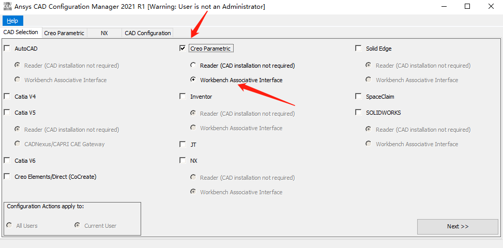
Task: Choose Workbench Associative Interface under SOLIDWORKS
Action: tap(369, 144)
